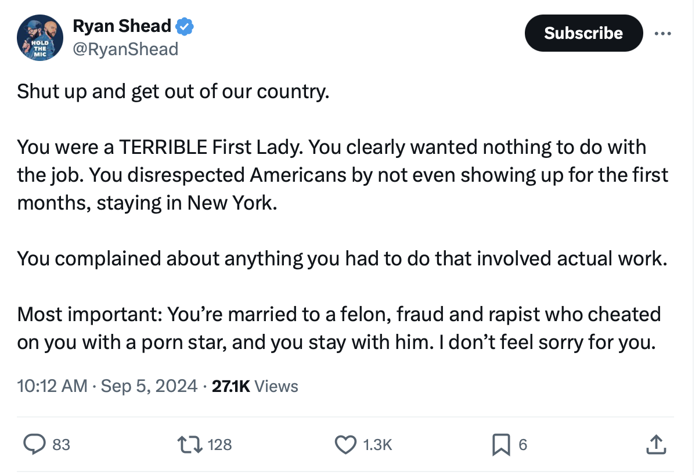Click the 'Shut up and get out' line
Screen dimensions: 699x475
pos(173,92)
